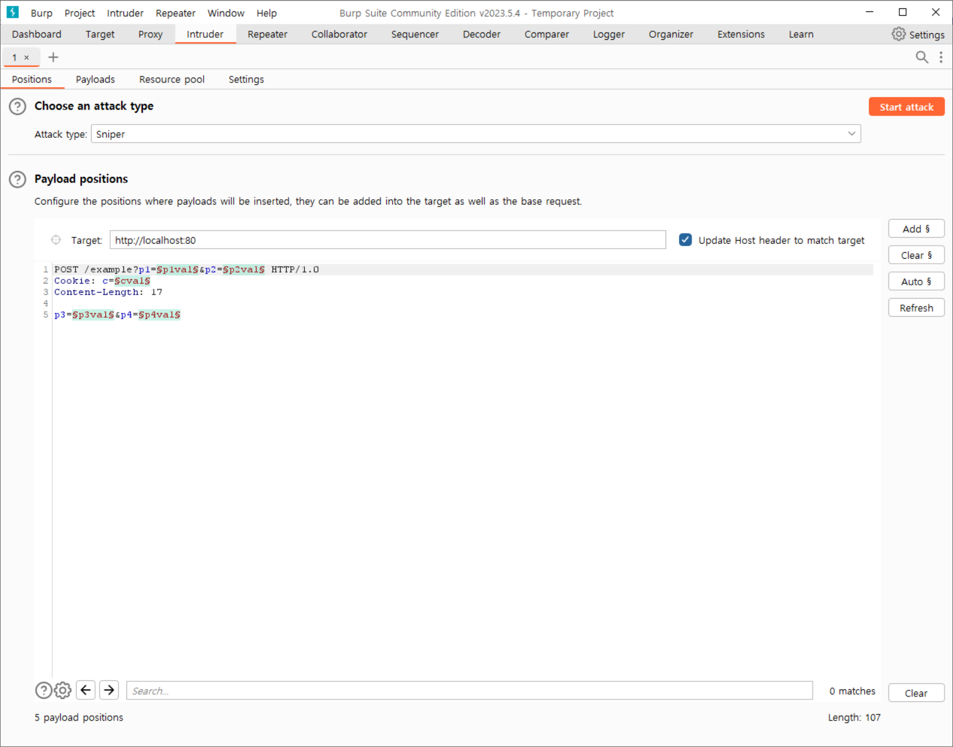This screenshot has width=953, height=747.
Task: Click the 'Length: 107' status text
Action: tap(854, 718)
